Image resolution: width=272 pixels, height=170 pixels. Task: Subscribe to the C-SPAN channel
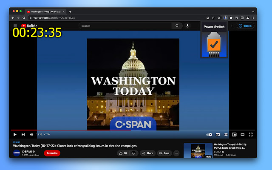[x=52, y=153]
